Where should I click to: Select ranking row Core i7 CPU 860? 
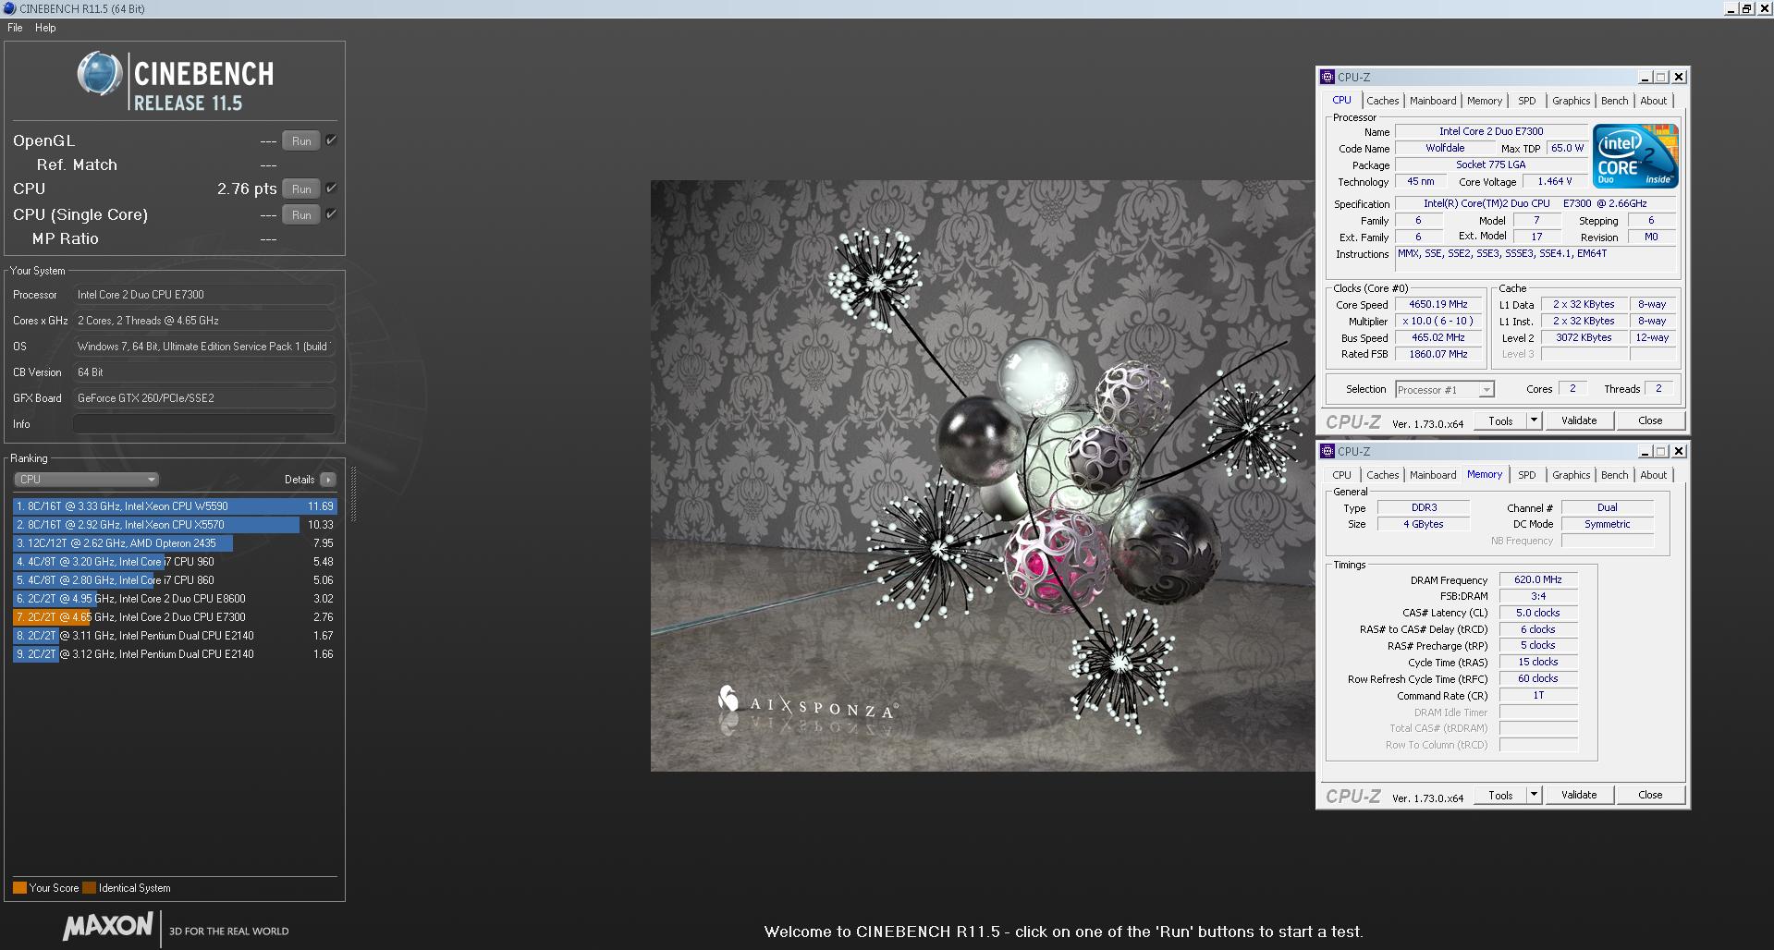175,580
